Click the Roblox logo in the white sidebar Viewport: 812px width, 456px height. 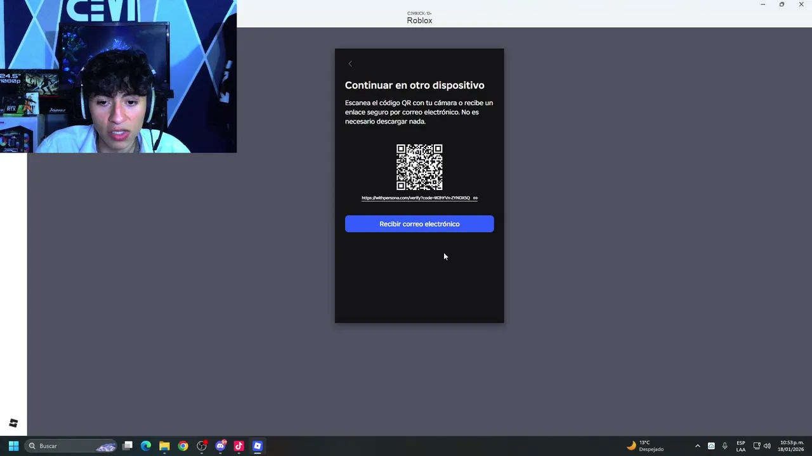[13, 423]
